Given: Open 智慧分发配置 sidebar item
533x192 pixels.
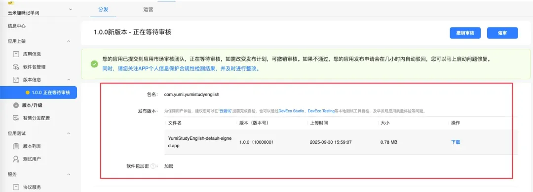Looking at the screenshot, I should (37, 118).
